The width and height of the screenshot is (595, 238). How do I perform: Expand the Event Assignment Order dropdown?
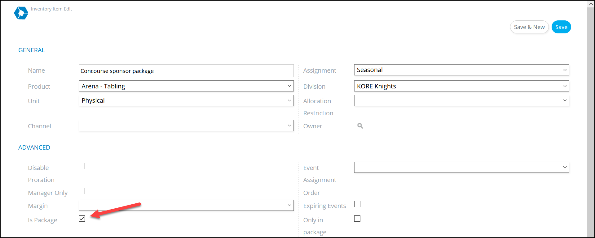coord(462,167)
